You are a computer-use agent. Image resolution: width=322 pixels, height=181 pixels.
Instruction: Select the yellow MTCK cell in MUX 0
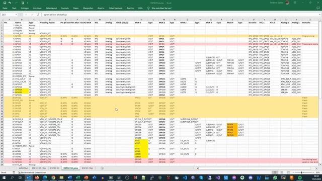(x=141, y=141)
